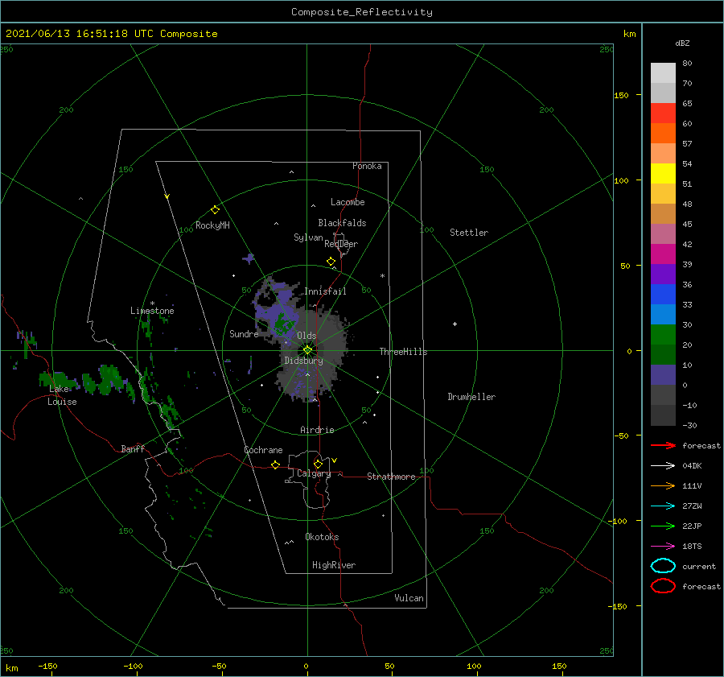Click the HighRiver town label
The height and width of the screenshot is (677, 724).
[334, 565]
